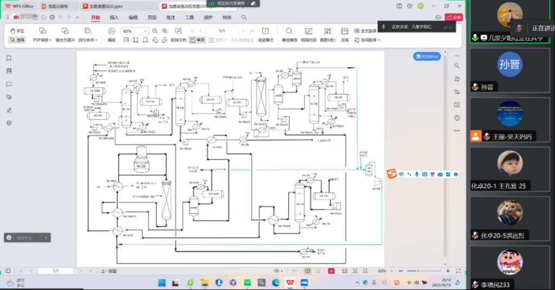This screenshot has width=555, height=290.
Task: Enable single page view mode
Action: [x=197, y=40]
